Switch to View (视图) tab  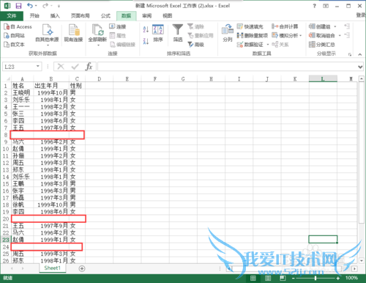tap(167, 16)
